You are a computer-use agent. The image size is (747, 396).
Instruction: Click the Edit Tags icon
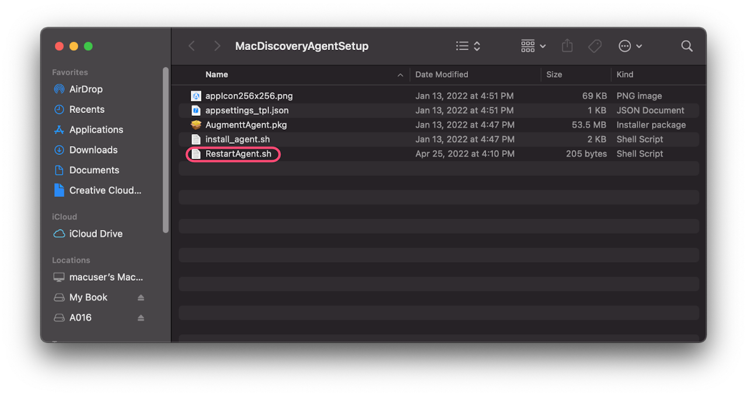(595, 46)
